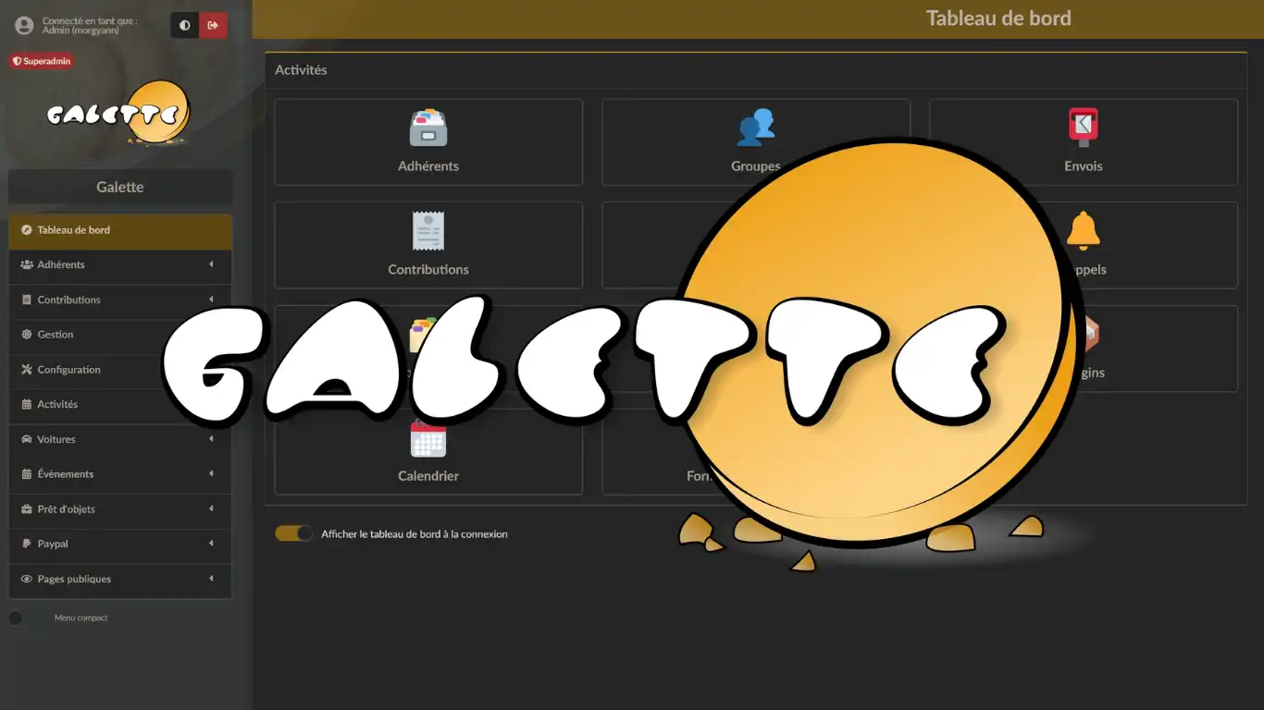Image resolution: width=1264 pixels, height=710 pixels.
Task: Click the 'Admin (morgyann)' login text
Action: click(81, 31)
